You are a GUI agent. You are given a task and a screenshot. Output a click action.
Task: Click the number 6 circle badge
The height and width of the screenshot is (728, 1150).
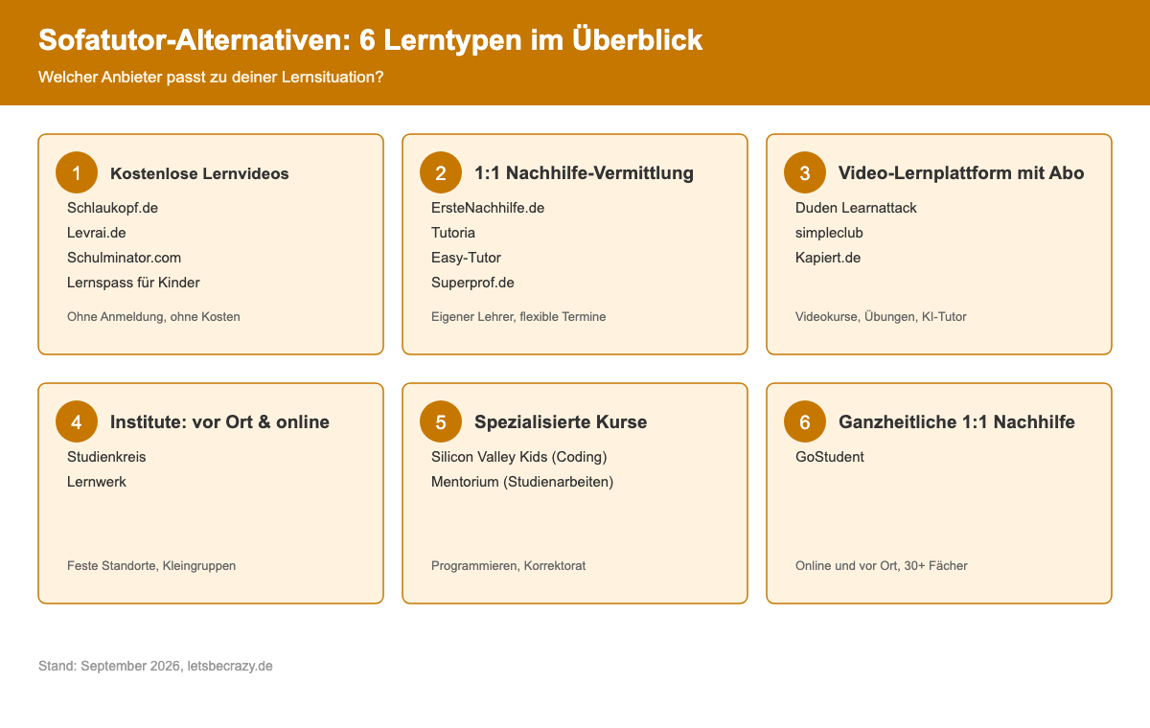(x=805, y=422)
